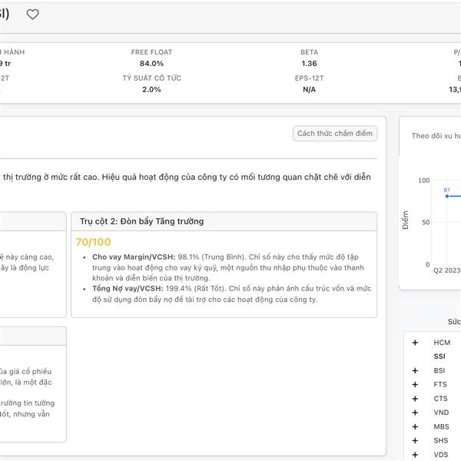Add FTS to comparison with plus icon
The height and width of the screenshot is (461, 461).
[x=415, y=385]
